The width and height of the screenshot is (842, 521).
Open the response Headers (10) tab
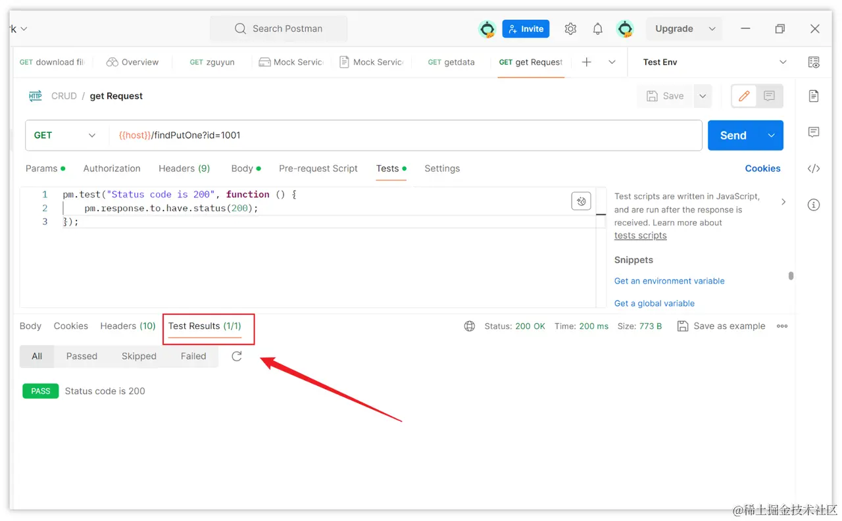[128, 326]
